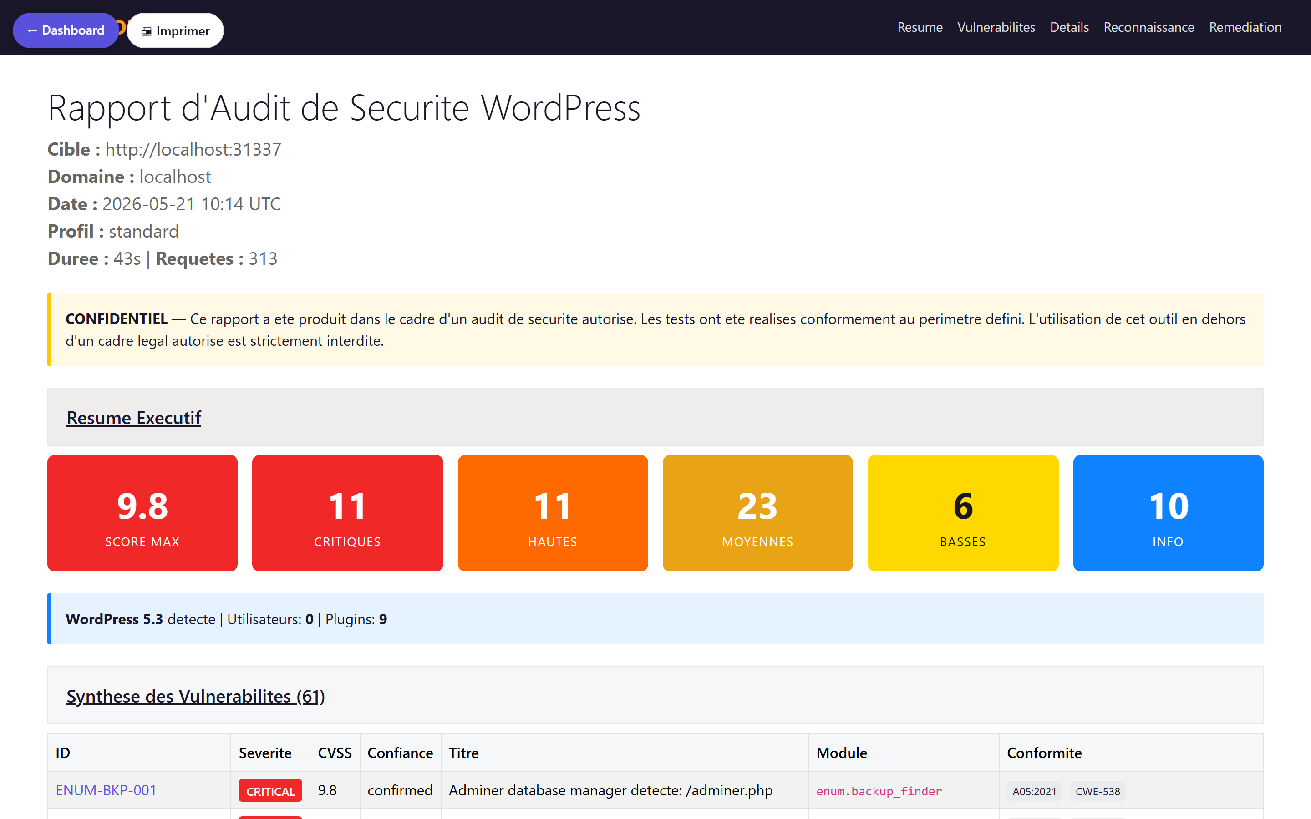Open the Remediation nav link
The image size is (1311, 819).
1245,27
